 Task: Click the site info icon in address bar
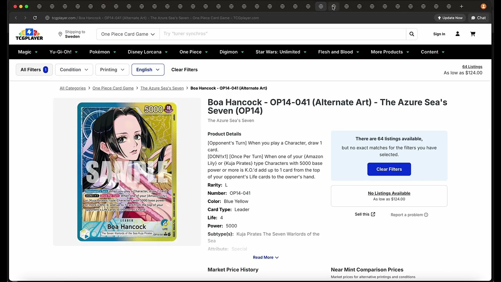[47, 18]
